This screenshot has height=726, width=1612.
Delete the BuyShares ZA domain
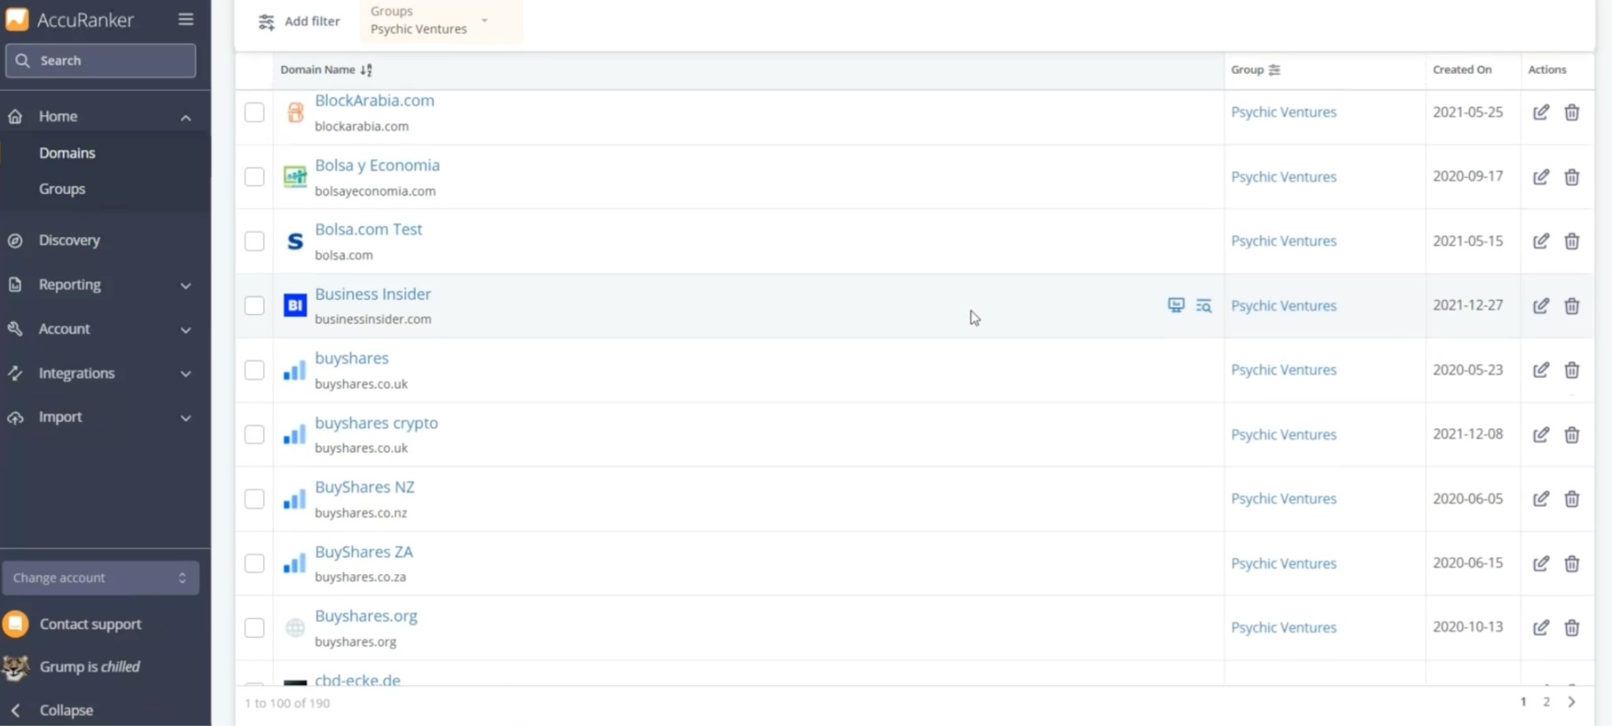pos(1571,563)
